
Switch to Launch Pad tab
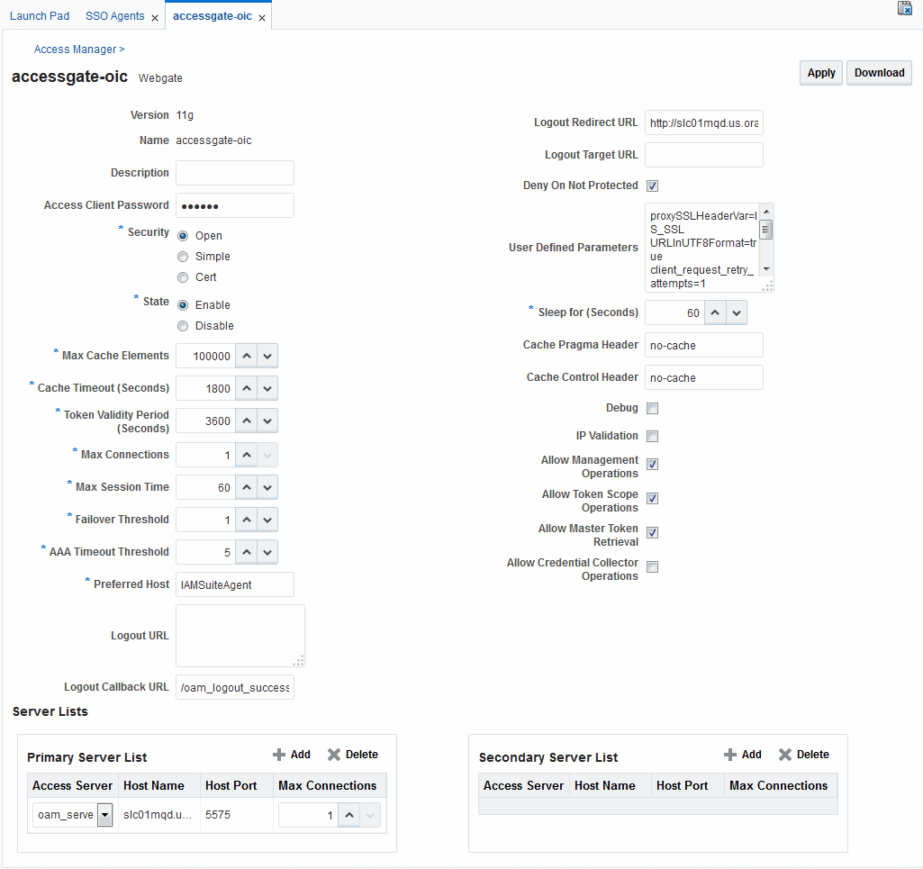[40, 16]
